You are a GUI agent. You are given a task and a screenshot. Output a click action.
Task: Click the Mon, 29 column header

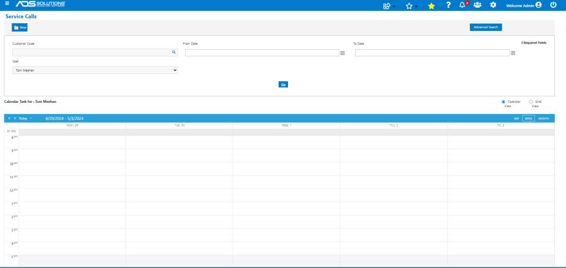coord(72,125)
